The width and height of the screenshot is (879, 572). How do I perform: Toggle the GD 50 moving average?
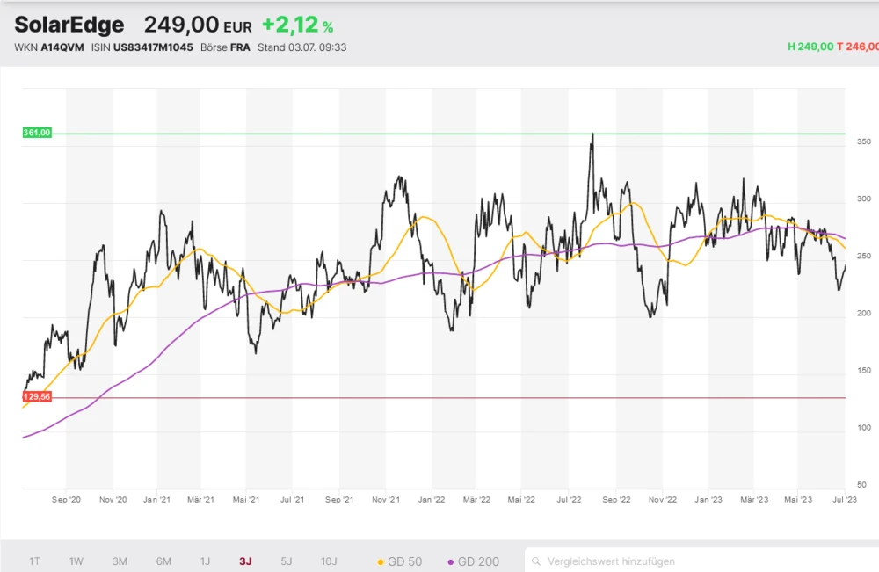[x=404, y=561]
